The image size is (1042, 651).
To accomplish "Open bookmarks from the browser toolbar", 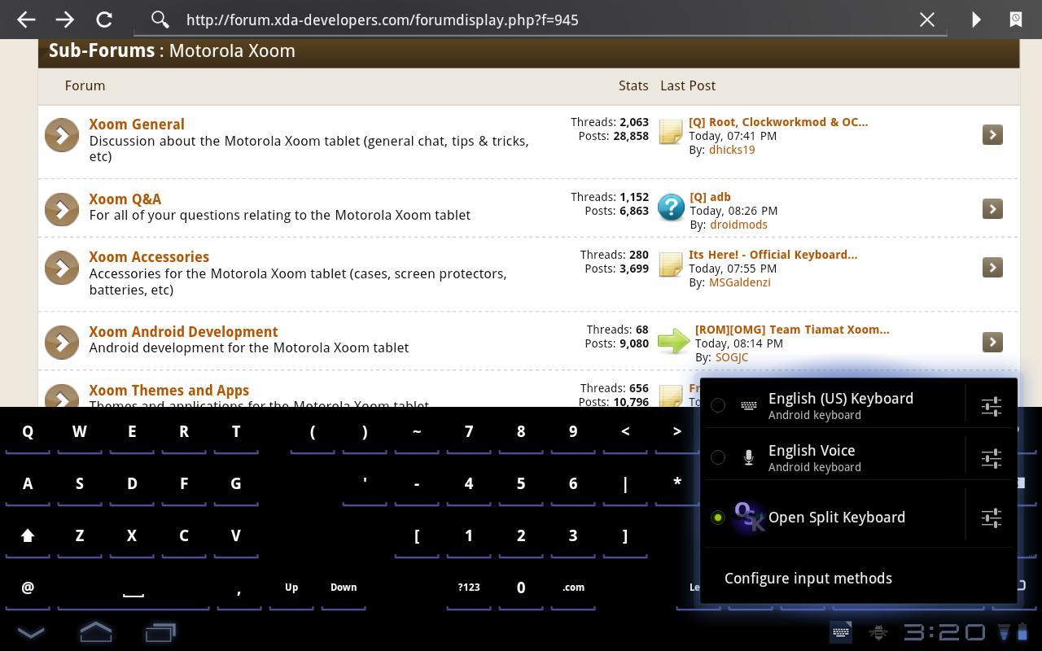I will (1015, 20).
